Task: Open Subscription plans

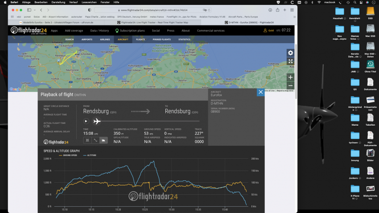Action: (x=130, y=31)
